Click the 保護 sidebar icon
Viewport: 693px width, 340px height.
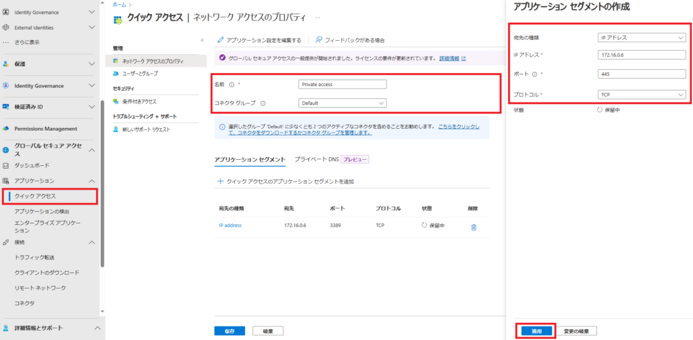coord(5,64)
